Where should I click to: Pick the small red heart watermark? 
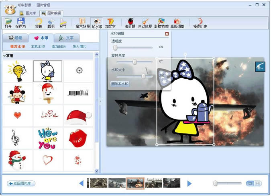click(x=17, y=115)
